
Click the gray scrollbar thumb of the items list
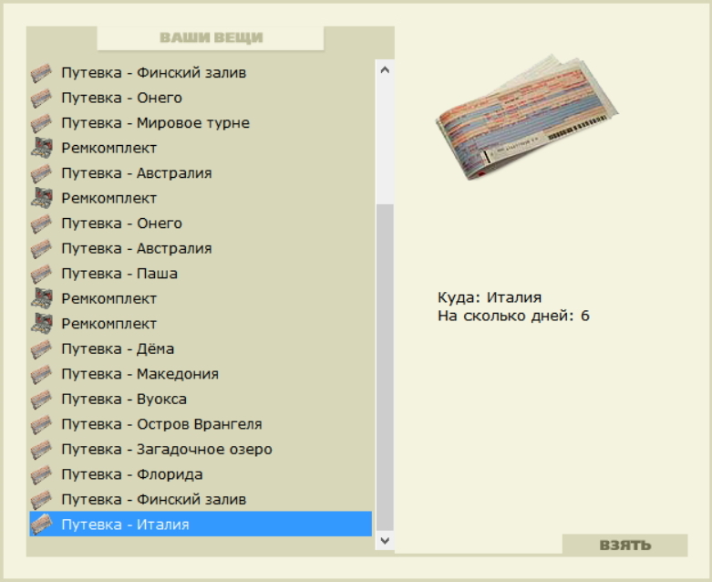tap(385, 368)
